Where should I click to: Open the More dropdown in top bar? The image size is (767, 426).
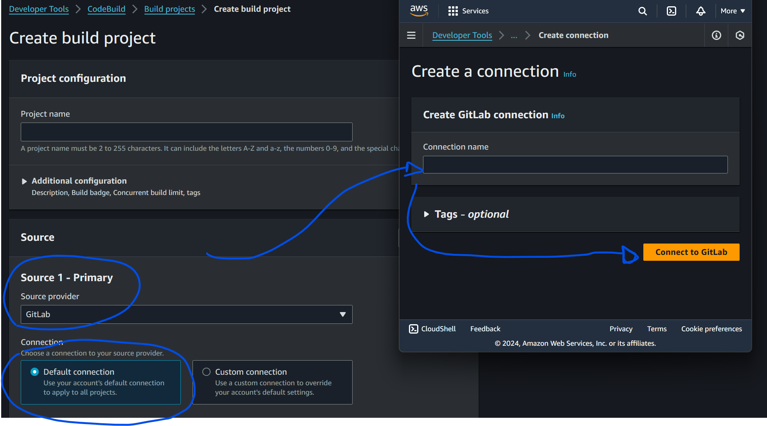(x=733, y=11)
